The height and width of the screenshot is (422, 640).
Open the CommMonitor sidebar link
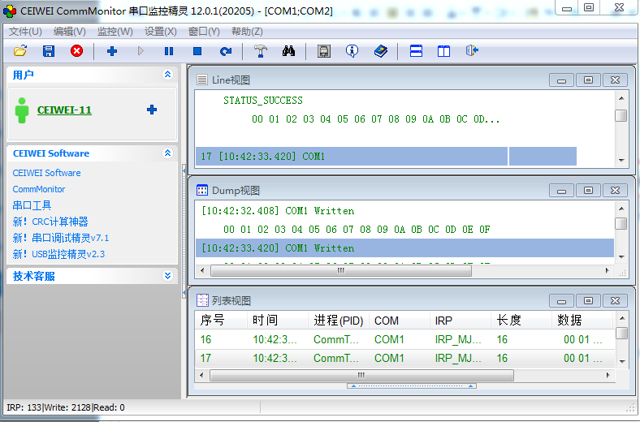[39, 189]
